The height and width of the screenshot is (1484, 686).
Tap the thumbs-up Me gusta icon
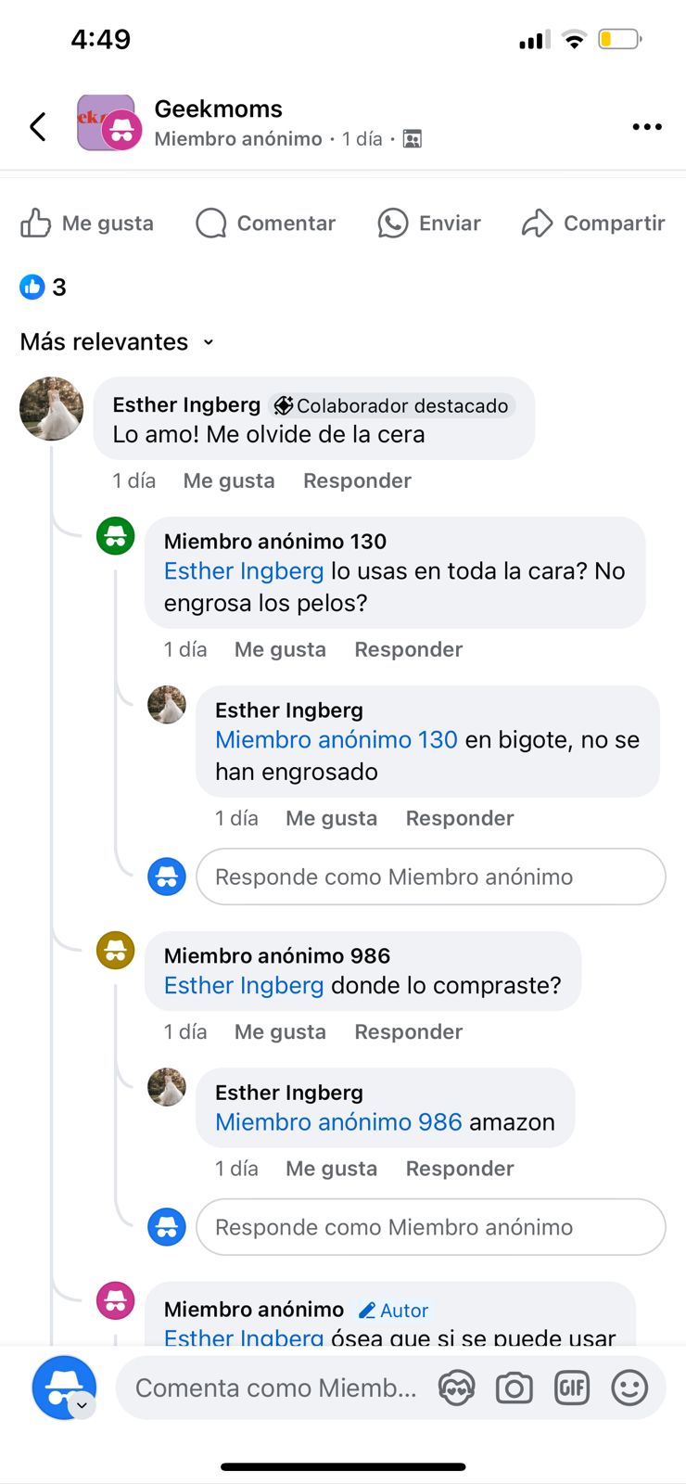(36, 224)
